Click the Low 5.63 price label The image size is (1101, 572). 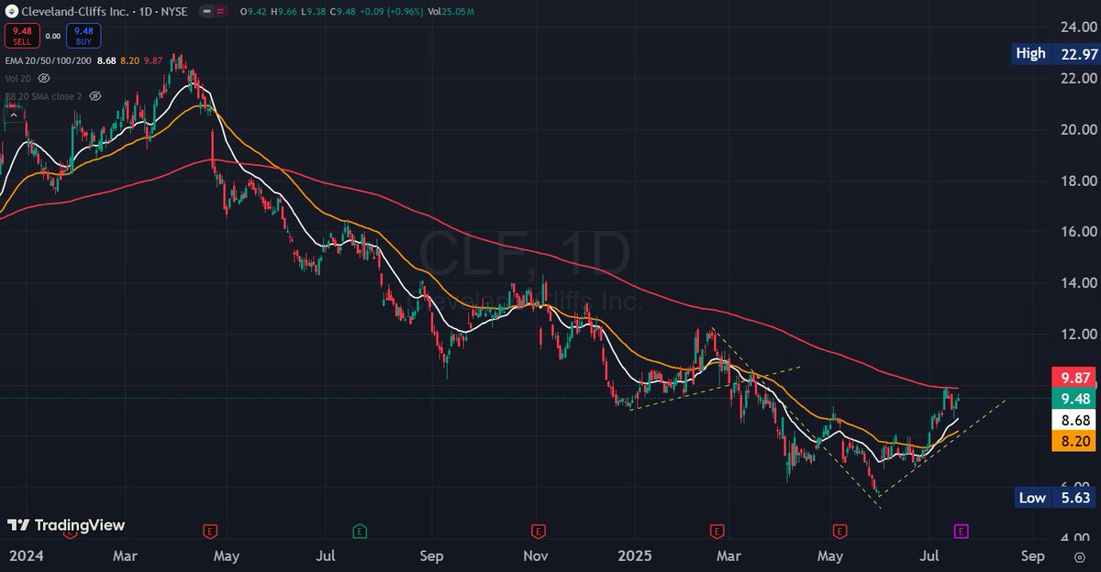pyautogui.click(x=1056, y=498)
